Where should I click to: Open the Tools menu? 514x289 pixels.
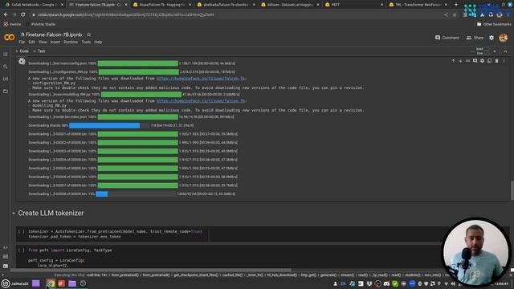[x=86, y=42]
